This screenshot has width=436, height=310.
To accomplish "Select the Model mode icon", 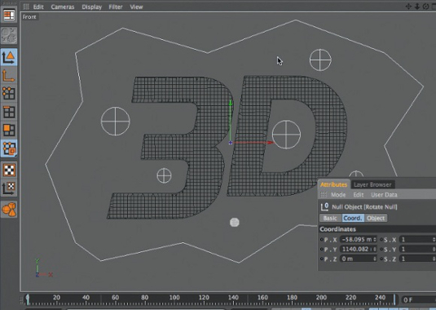I will (x=9, y=57).
